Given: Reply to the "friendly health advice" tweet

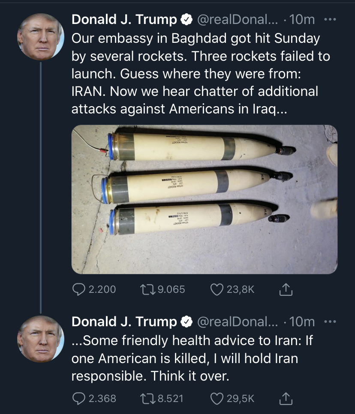Looking at the screenshot, I should 79,399.
